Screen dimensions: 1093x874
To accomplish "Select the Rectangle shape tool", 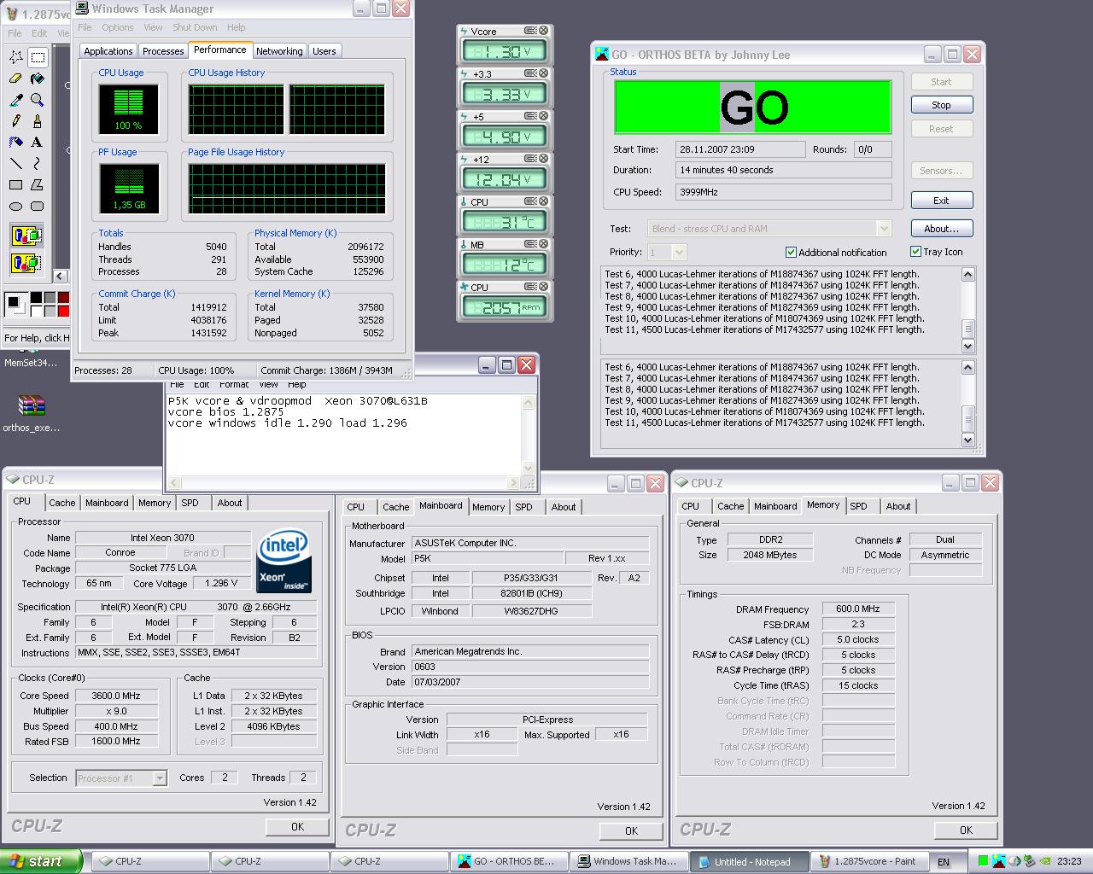I will point(16,184).
